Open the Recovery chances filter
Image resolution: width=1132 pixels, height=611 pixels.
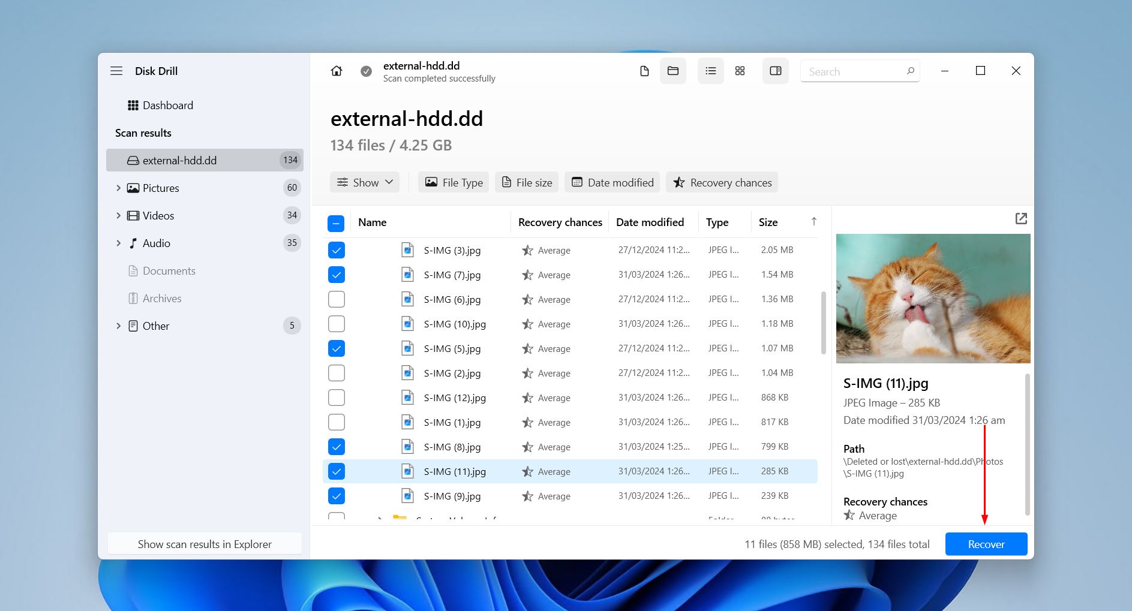[722, 182]
